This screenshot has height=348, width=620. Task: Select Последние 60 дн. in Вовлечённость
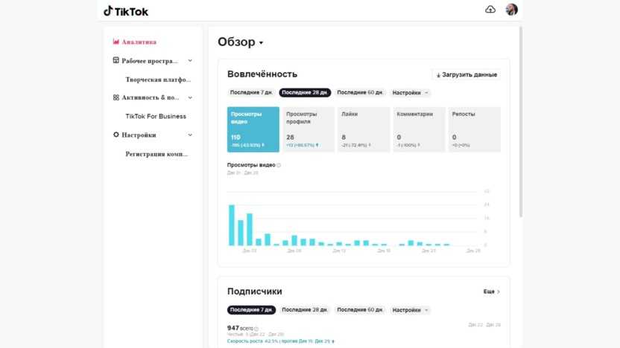point(360,93)
